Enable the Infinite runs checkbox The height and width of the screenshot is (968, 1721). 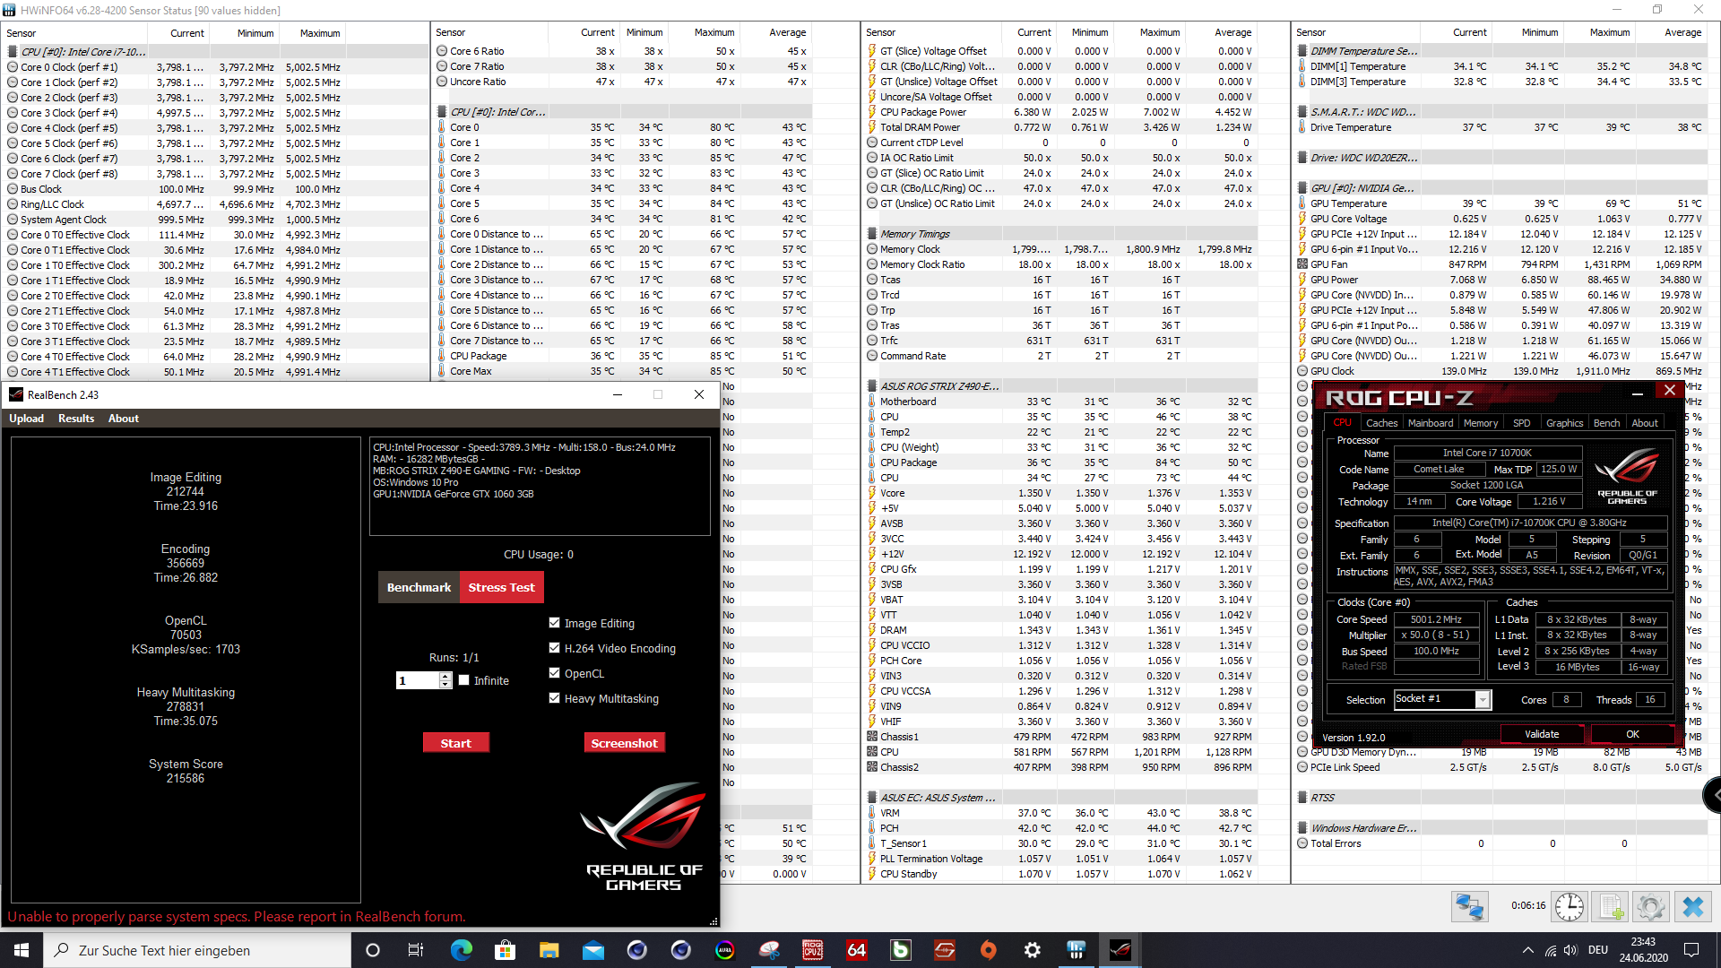click(463, 680)
